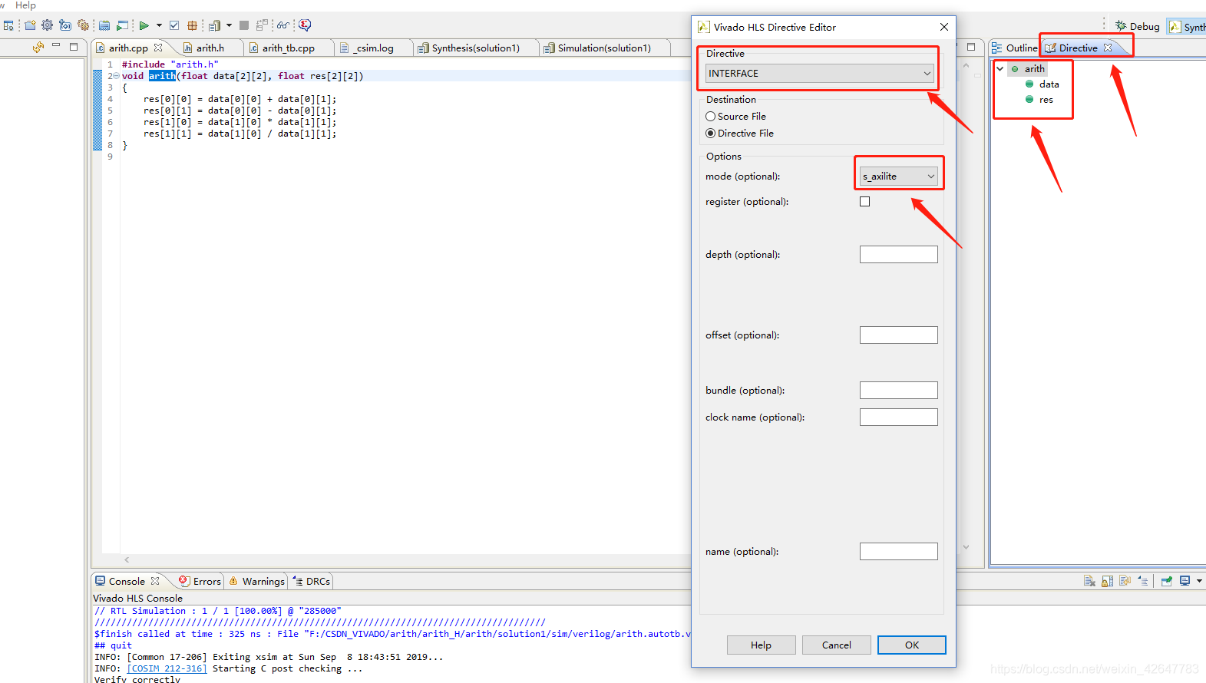The width and height of the screenshot is (1206, 683).
Task: Switch to arith_tb.cpp editor tab
Action: [288, 48]
